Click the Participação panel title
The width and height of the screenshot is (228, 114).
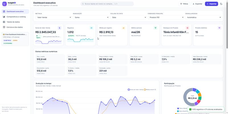169,84
